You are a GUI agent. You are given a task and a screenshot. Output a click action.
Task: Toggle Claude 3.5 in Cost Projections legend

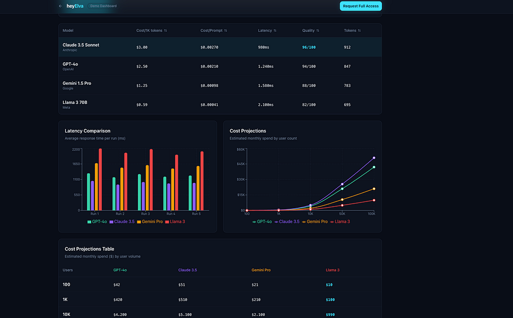[x=287, y=222]
